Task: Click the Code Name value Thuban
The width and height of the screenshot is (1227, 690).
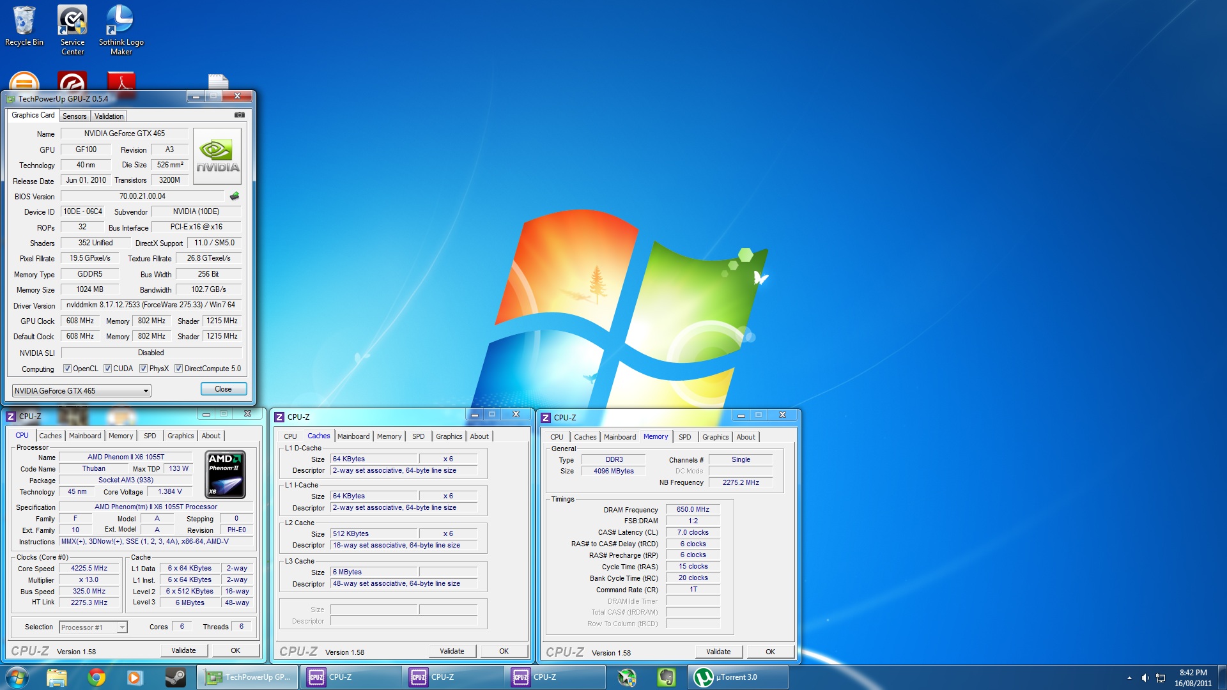Action: pyautogui.click(x=94, y=468)
